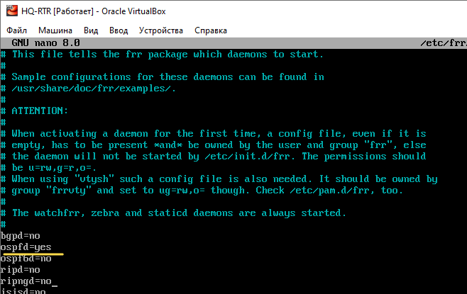
Task: Open the Файл menu
Action: 17,30
